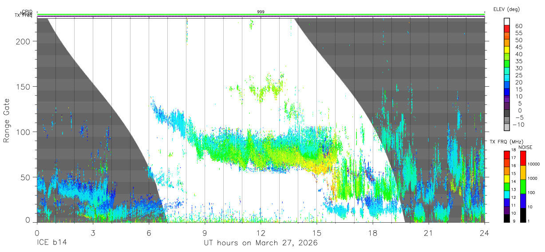Click the '60' label on ELEV scale
The image size is (545, 252).
(518, 26)
